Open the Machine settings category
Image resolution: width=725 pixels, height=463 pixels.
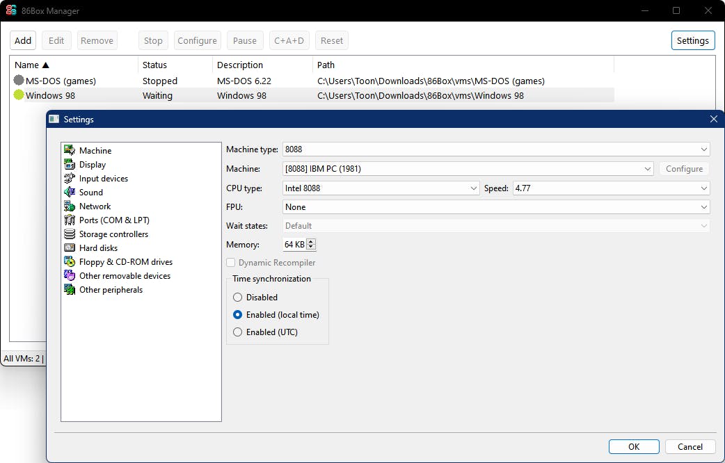point(95,150)
